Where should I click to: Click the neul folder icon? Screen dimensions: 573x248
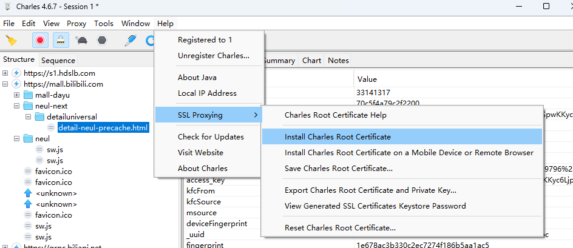28,139
